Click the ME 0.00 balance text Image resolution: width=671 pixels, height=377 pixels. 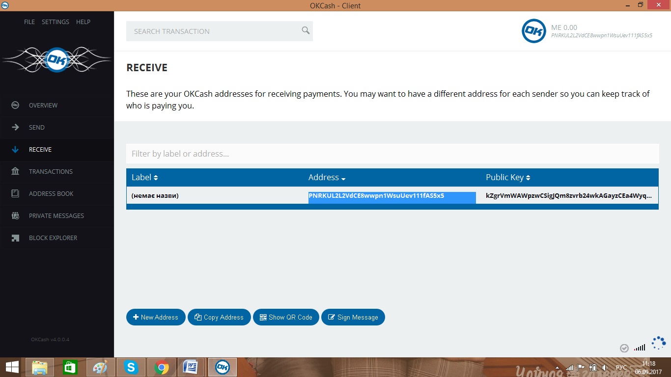click(x=564, y=27)
